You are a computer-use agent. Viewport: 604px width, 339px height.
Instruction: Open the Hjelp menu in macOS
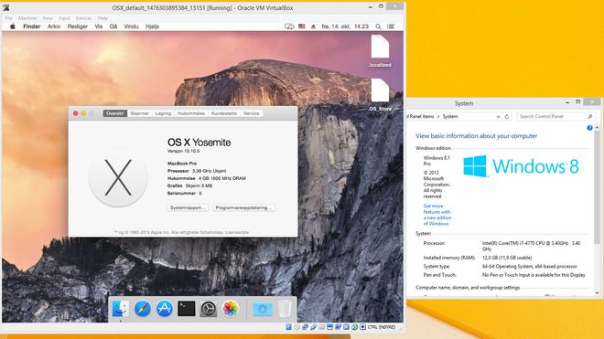click(152, 26)
